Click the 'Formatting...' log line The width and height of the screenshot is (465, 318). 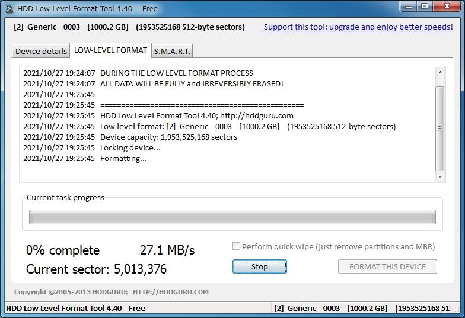point(85,159)
